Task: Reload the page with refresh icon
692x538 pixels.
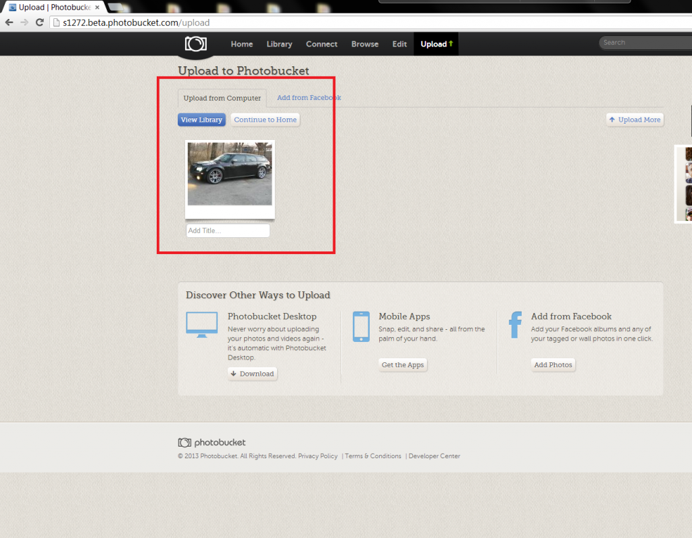Action: tap(40, 22)
